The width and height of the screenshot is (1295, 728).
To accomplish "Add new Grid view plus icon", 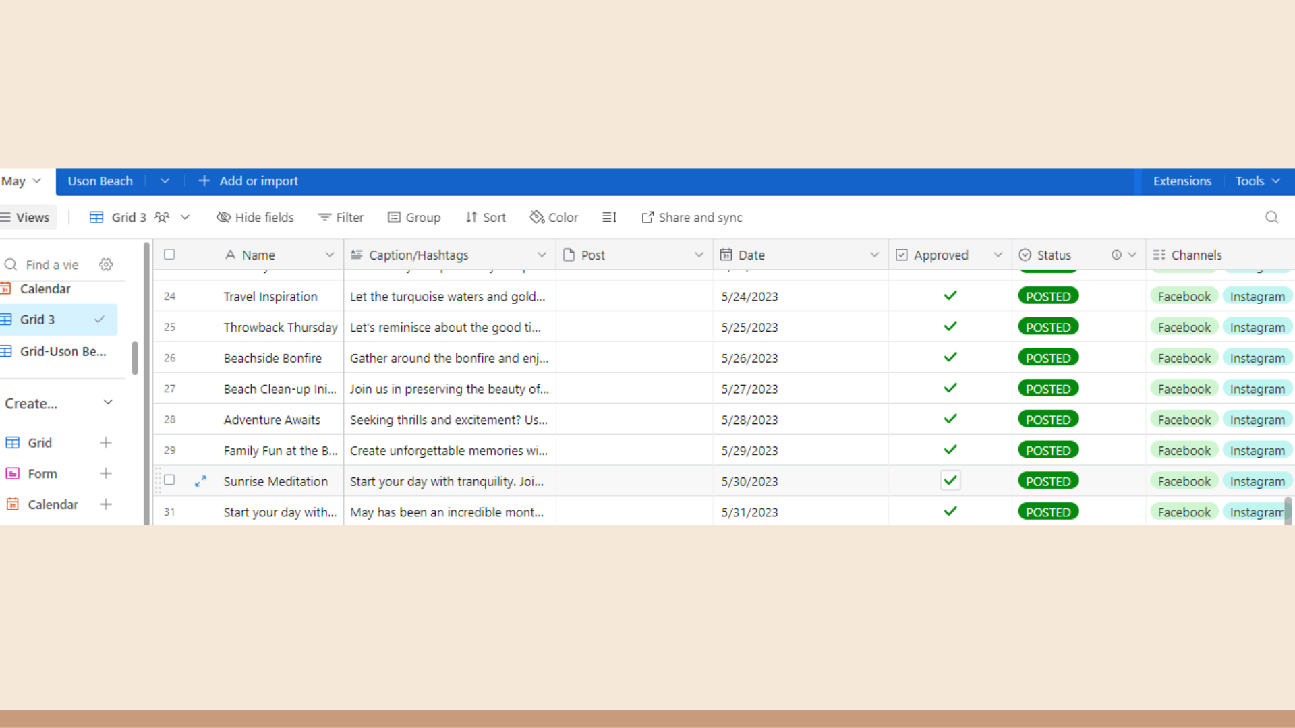I will pos(106,443).
